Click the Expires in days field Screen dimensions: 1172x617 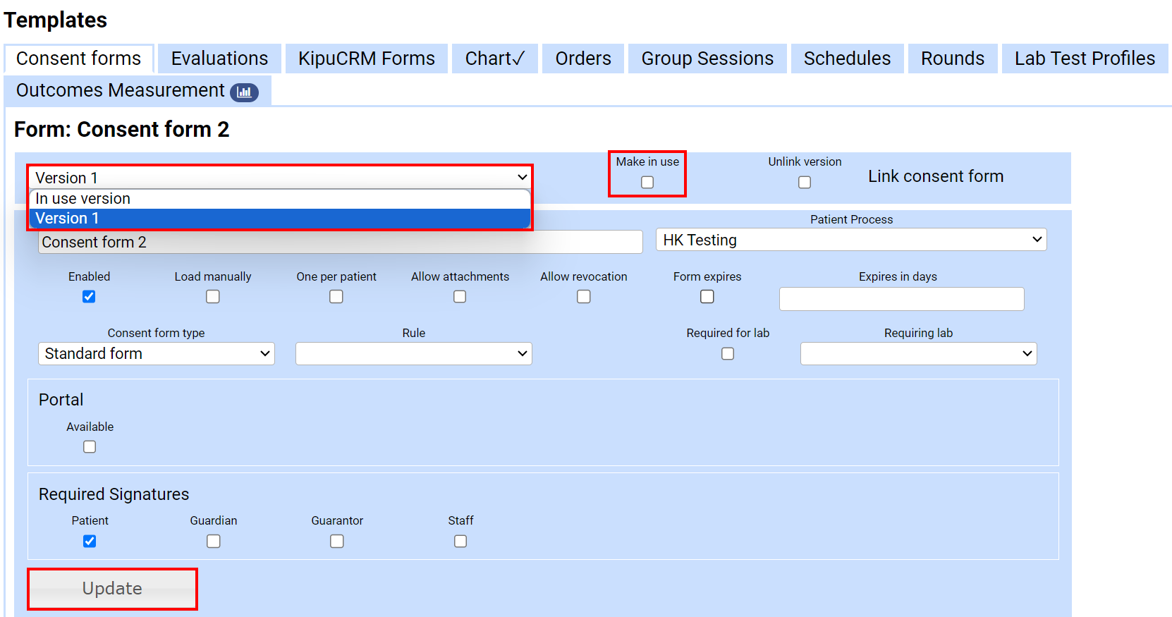901,299
